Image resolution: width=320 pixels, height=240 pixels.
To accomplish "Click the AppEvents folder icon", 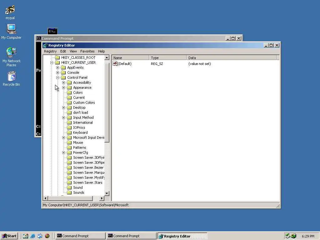I will [63, 67].
